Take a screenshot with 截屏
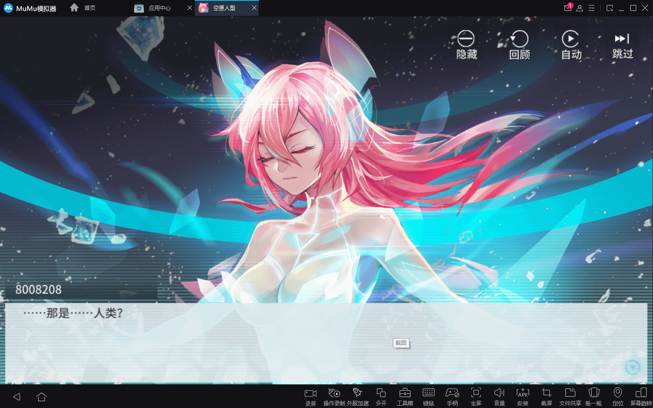 547,397
